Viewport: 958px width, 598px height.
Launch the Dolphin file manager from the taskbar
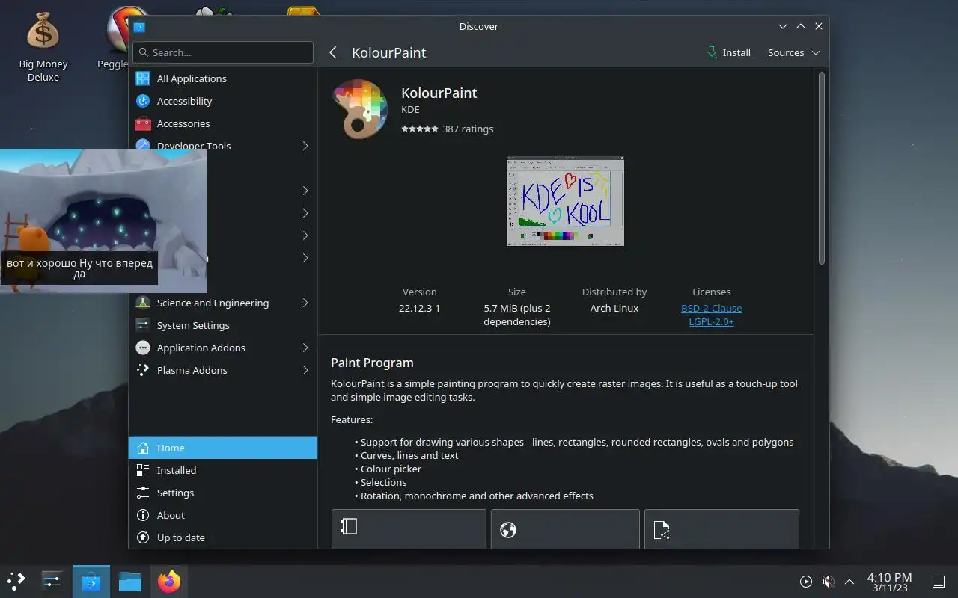click(x=130, y=581)
